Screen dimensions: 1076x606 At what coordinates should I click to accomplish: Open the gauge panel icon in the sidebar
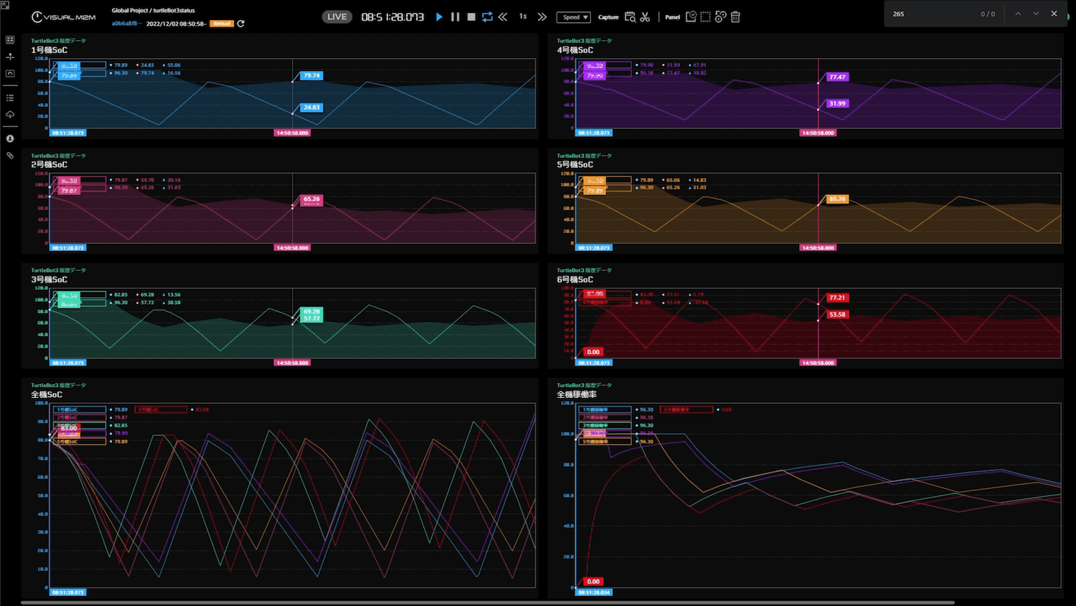(10, 74)
